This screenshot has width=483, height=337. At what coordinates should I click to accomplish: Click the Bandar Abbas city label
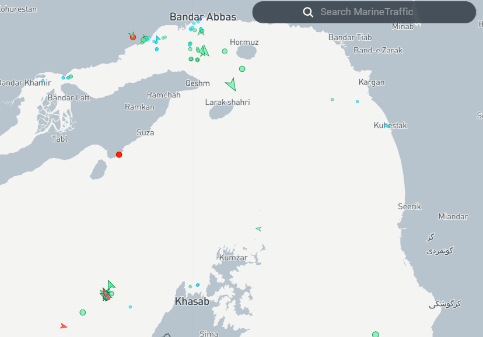point(203,17)
